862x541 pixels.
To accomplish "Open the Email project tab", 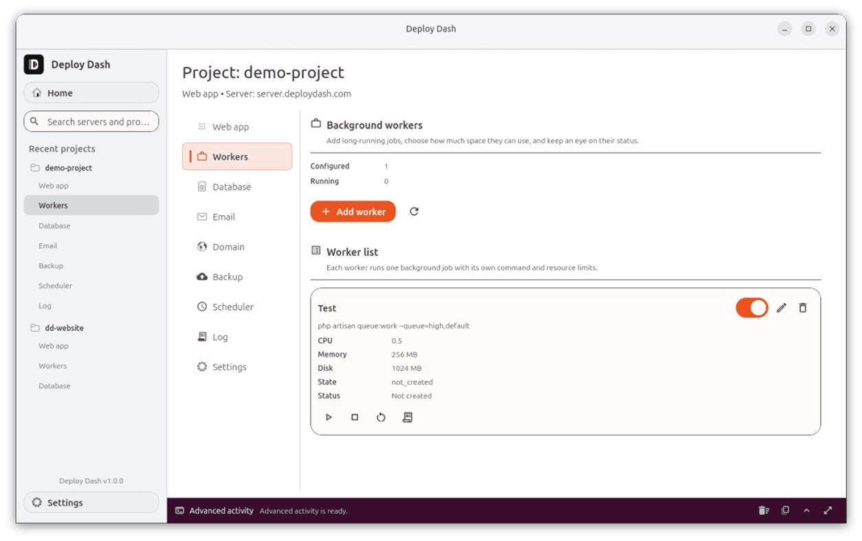I will (x=237, y=217).
